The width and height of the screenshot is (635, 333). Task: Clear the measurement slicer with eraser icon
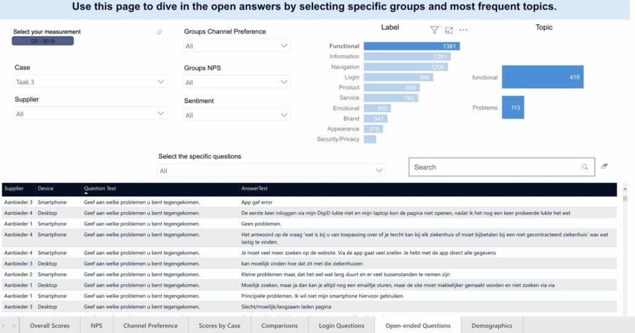point(159,32)
